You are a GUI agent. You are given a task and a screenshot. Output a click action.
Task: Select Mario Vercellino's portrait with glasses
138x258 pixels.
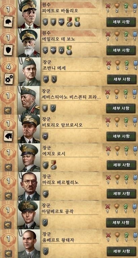[x=29, y=186]
